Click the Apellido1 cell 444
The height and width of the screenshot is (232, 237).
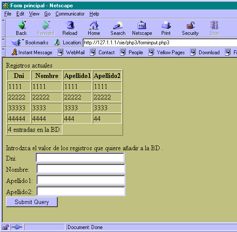(77, 118)
